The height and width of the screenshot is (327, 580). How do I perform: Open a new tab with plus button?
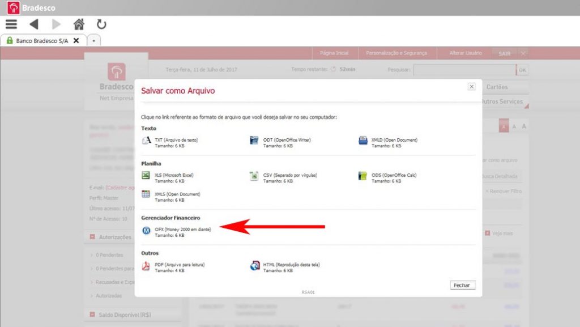click(94, 41)
